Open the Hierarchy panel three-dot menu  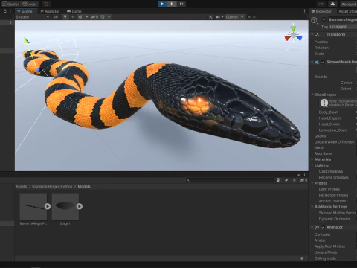[x=10, y=11]
